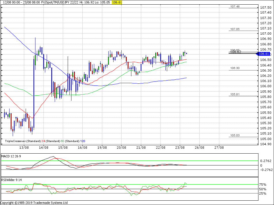This screenshot has height=205, width=274.
Task: Click the Trademade Systems copyright text
Action: click(34, 203)
